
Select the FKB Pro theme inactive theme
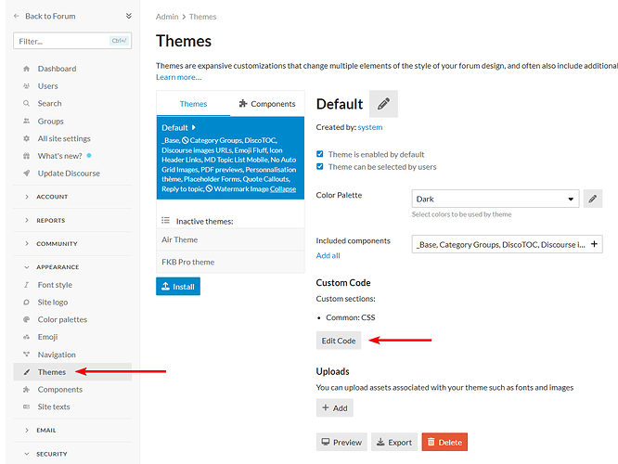230,262
